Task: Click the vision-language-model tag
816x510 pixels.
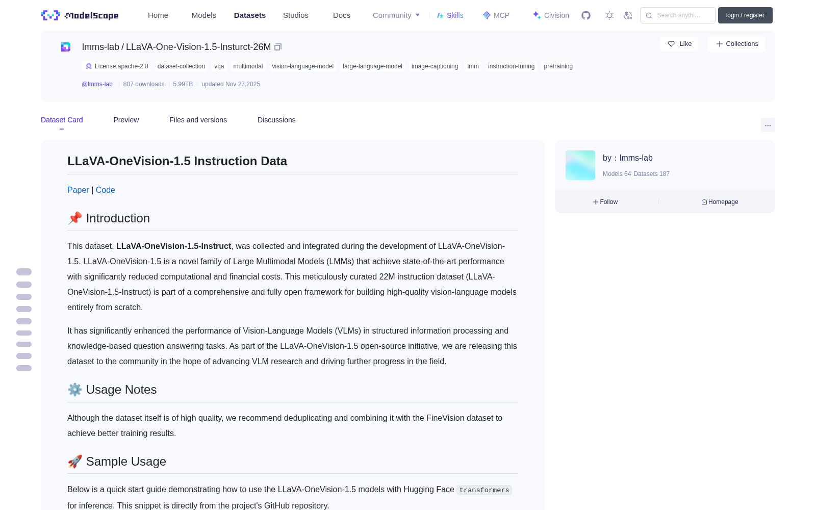Action: (x=303, y=66)
